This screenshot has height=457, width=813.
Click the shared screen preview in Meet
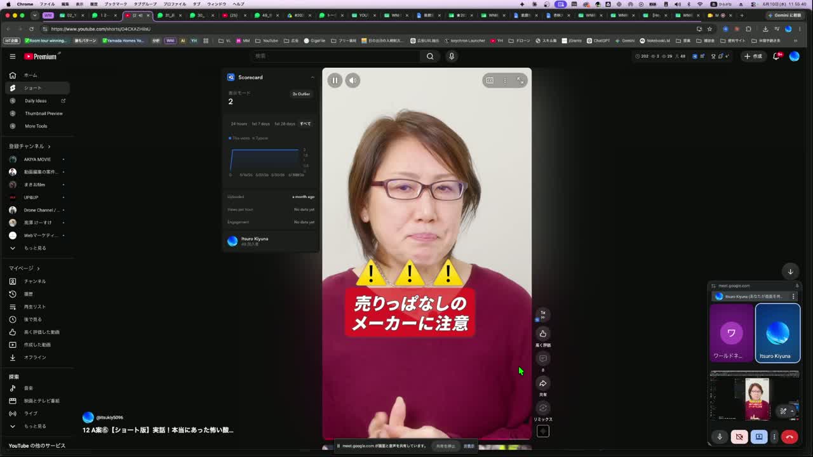click(x=755, y=396)
